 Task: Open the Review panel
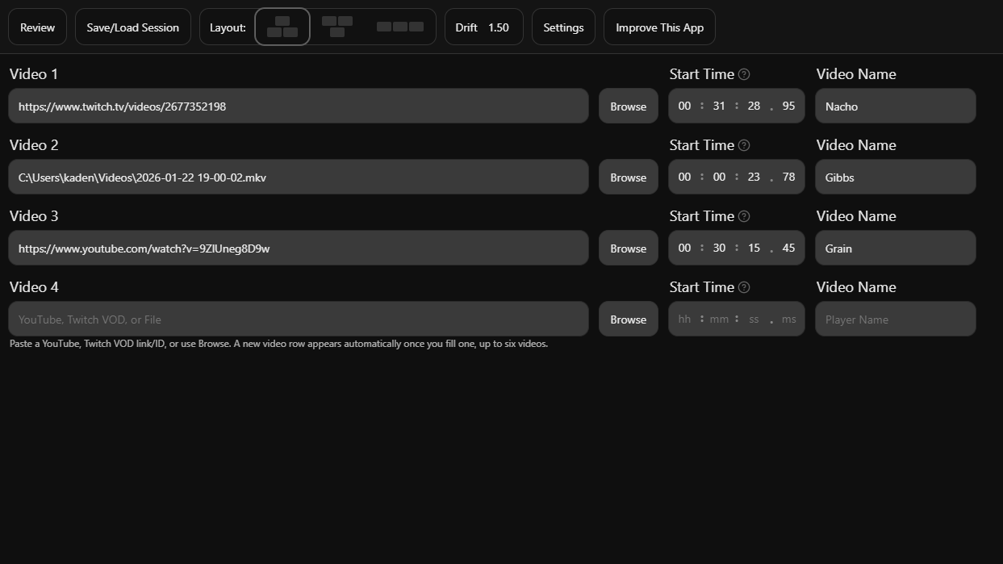point(37,26)
